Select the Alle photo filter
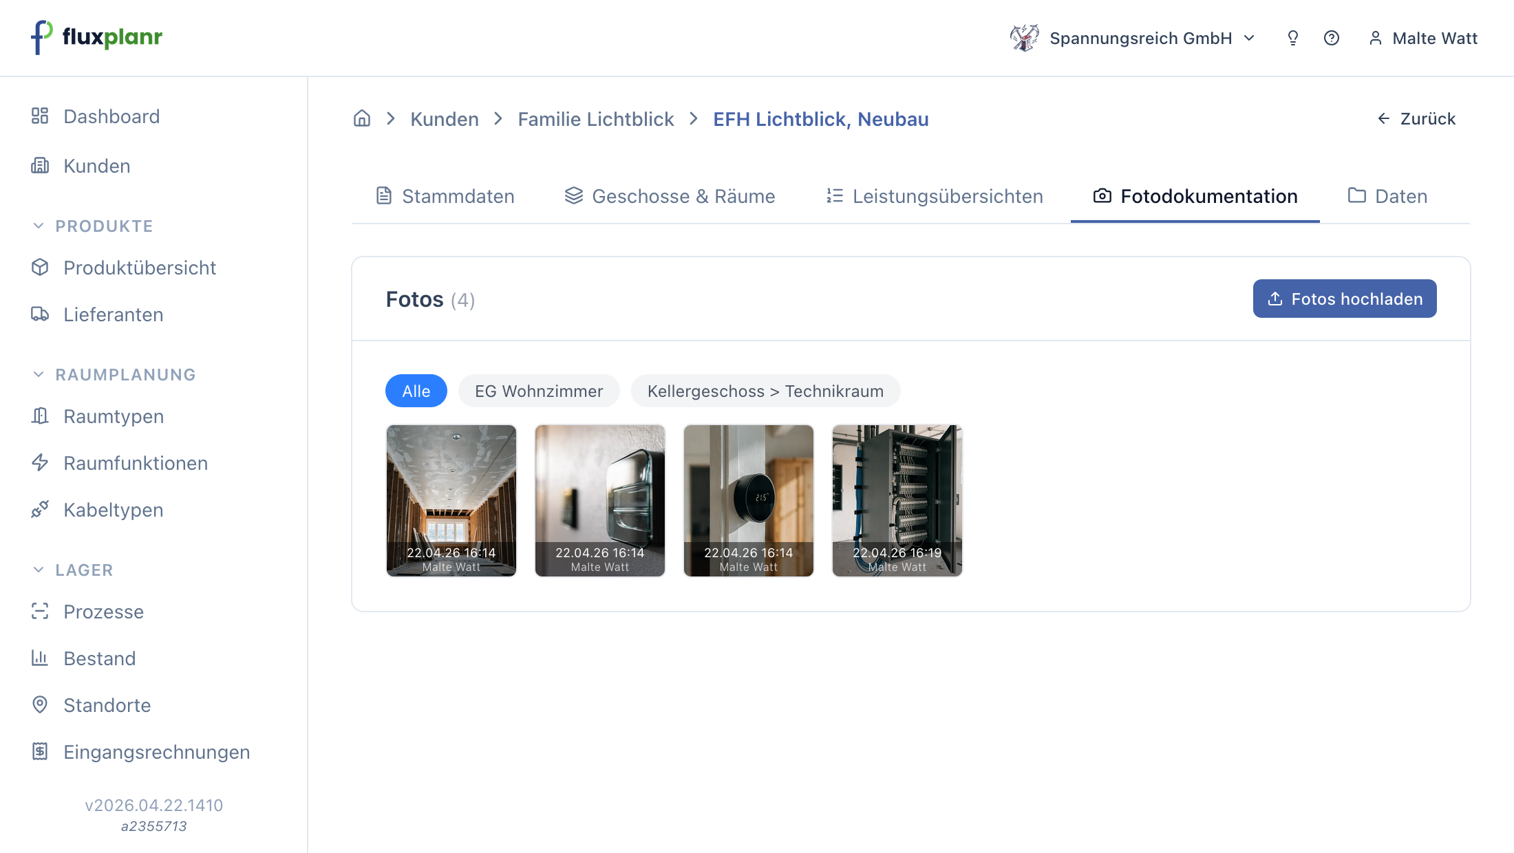Image resolution: width=1514 pixels, height=853 pixels. (x=416, y=391)
